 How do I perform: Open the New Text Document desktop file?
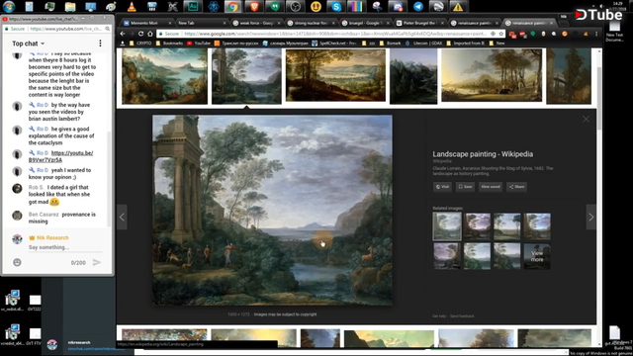[x=614, y=31]
